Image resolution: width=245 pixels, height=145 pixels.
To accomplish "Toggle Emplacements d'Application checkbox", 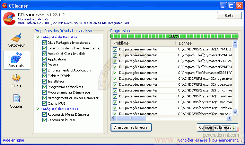I will [44, 70].
